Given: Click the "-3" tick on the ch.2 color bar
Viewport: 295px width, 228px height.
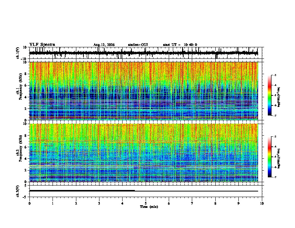Looking at the screenshot, I should pyautogui.click(x=275, y=137).
